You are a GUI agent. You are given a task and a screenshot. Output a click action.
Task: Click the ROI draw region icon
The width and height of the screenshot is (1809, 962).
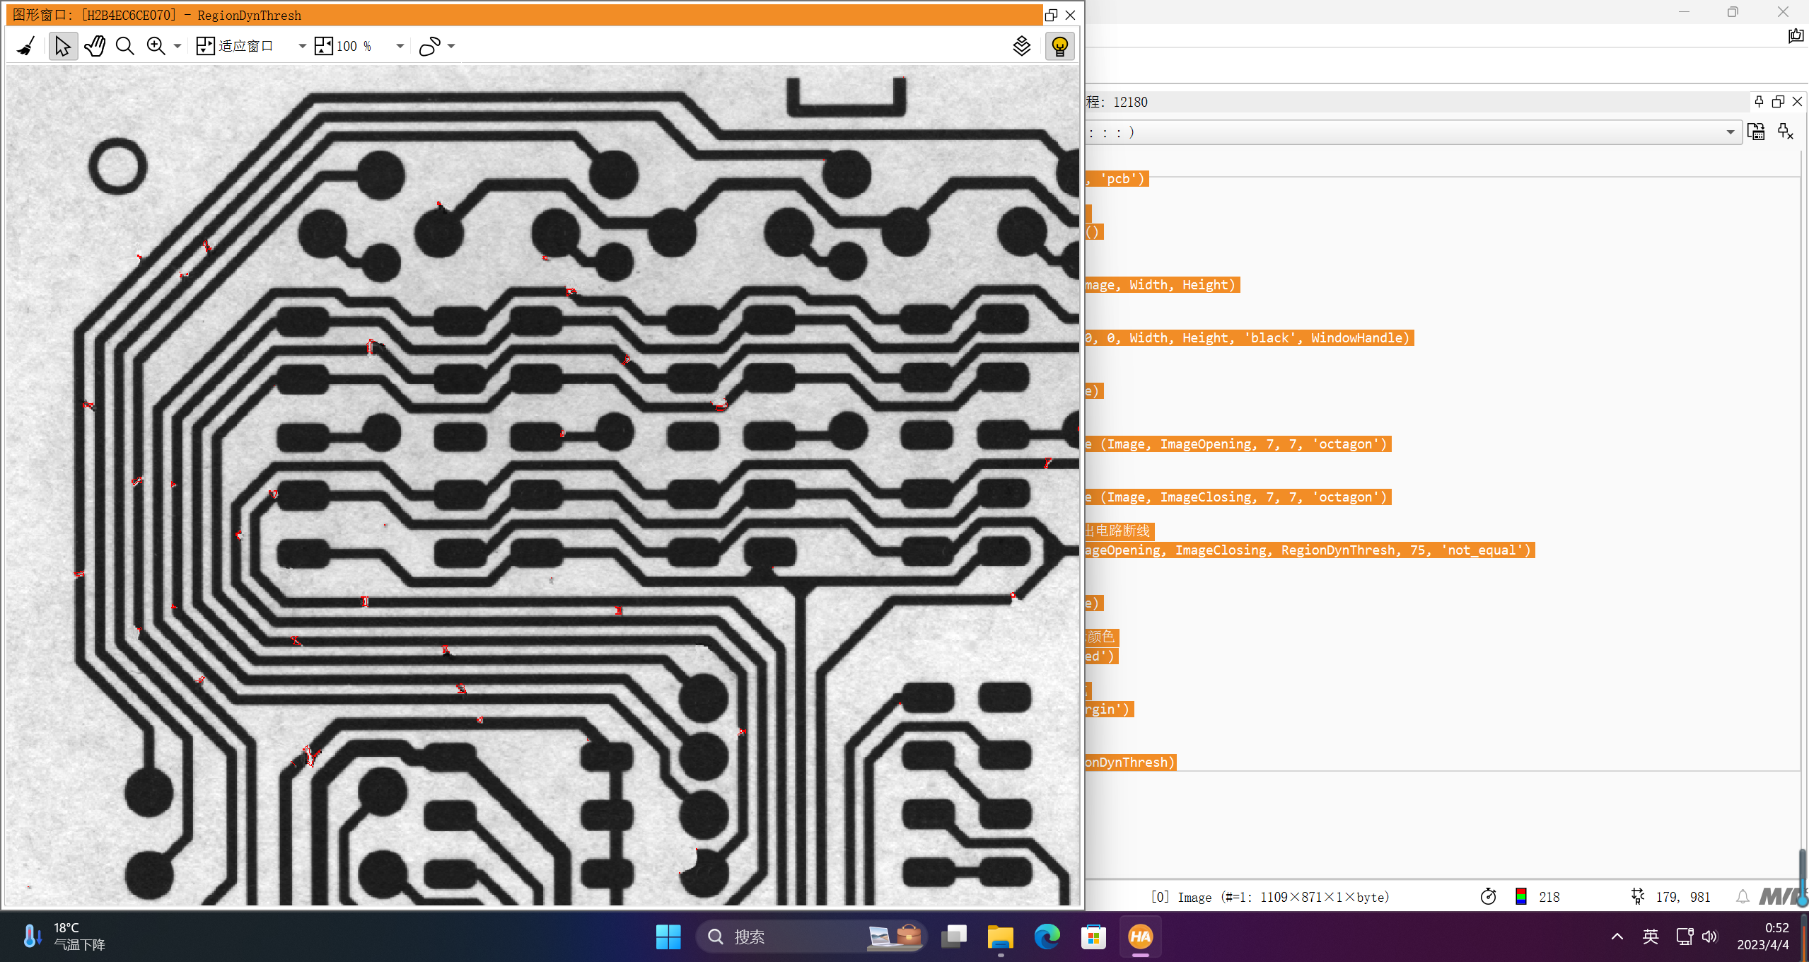[429, 47]
